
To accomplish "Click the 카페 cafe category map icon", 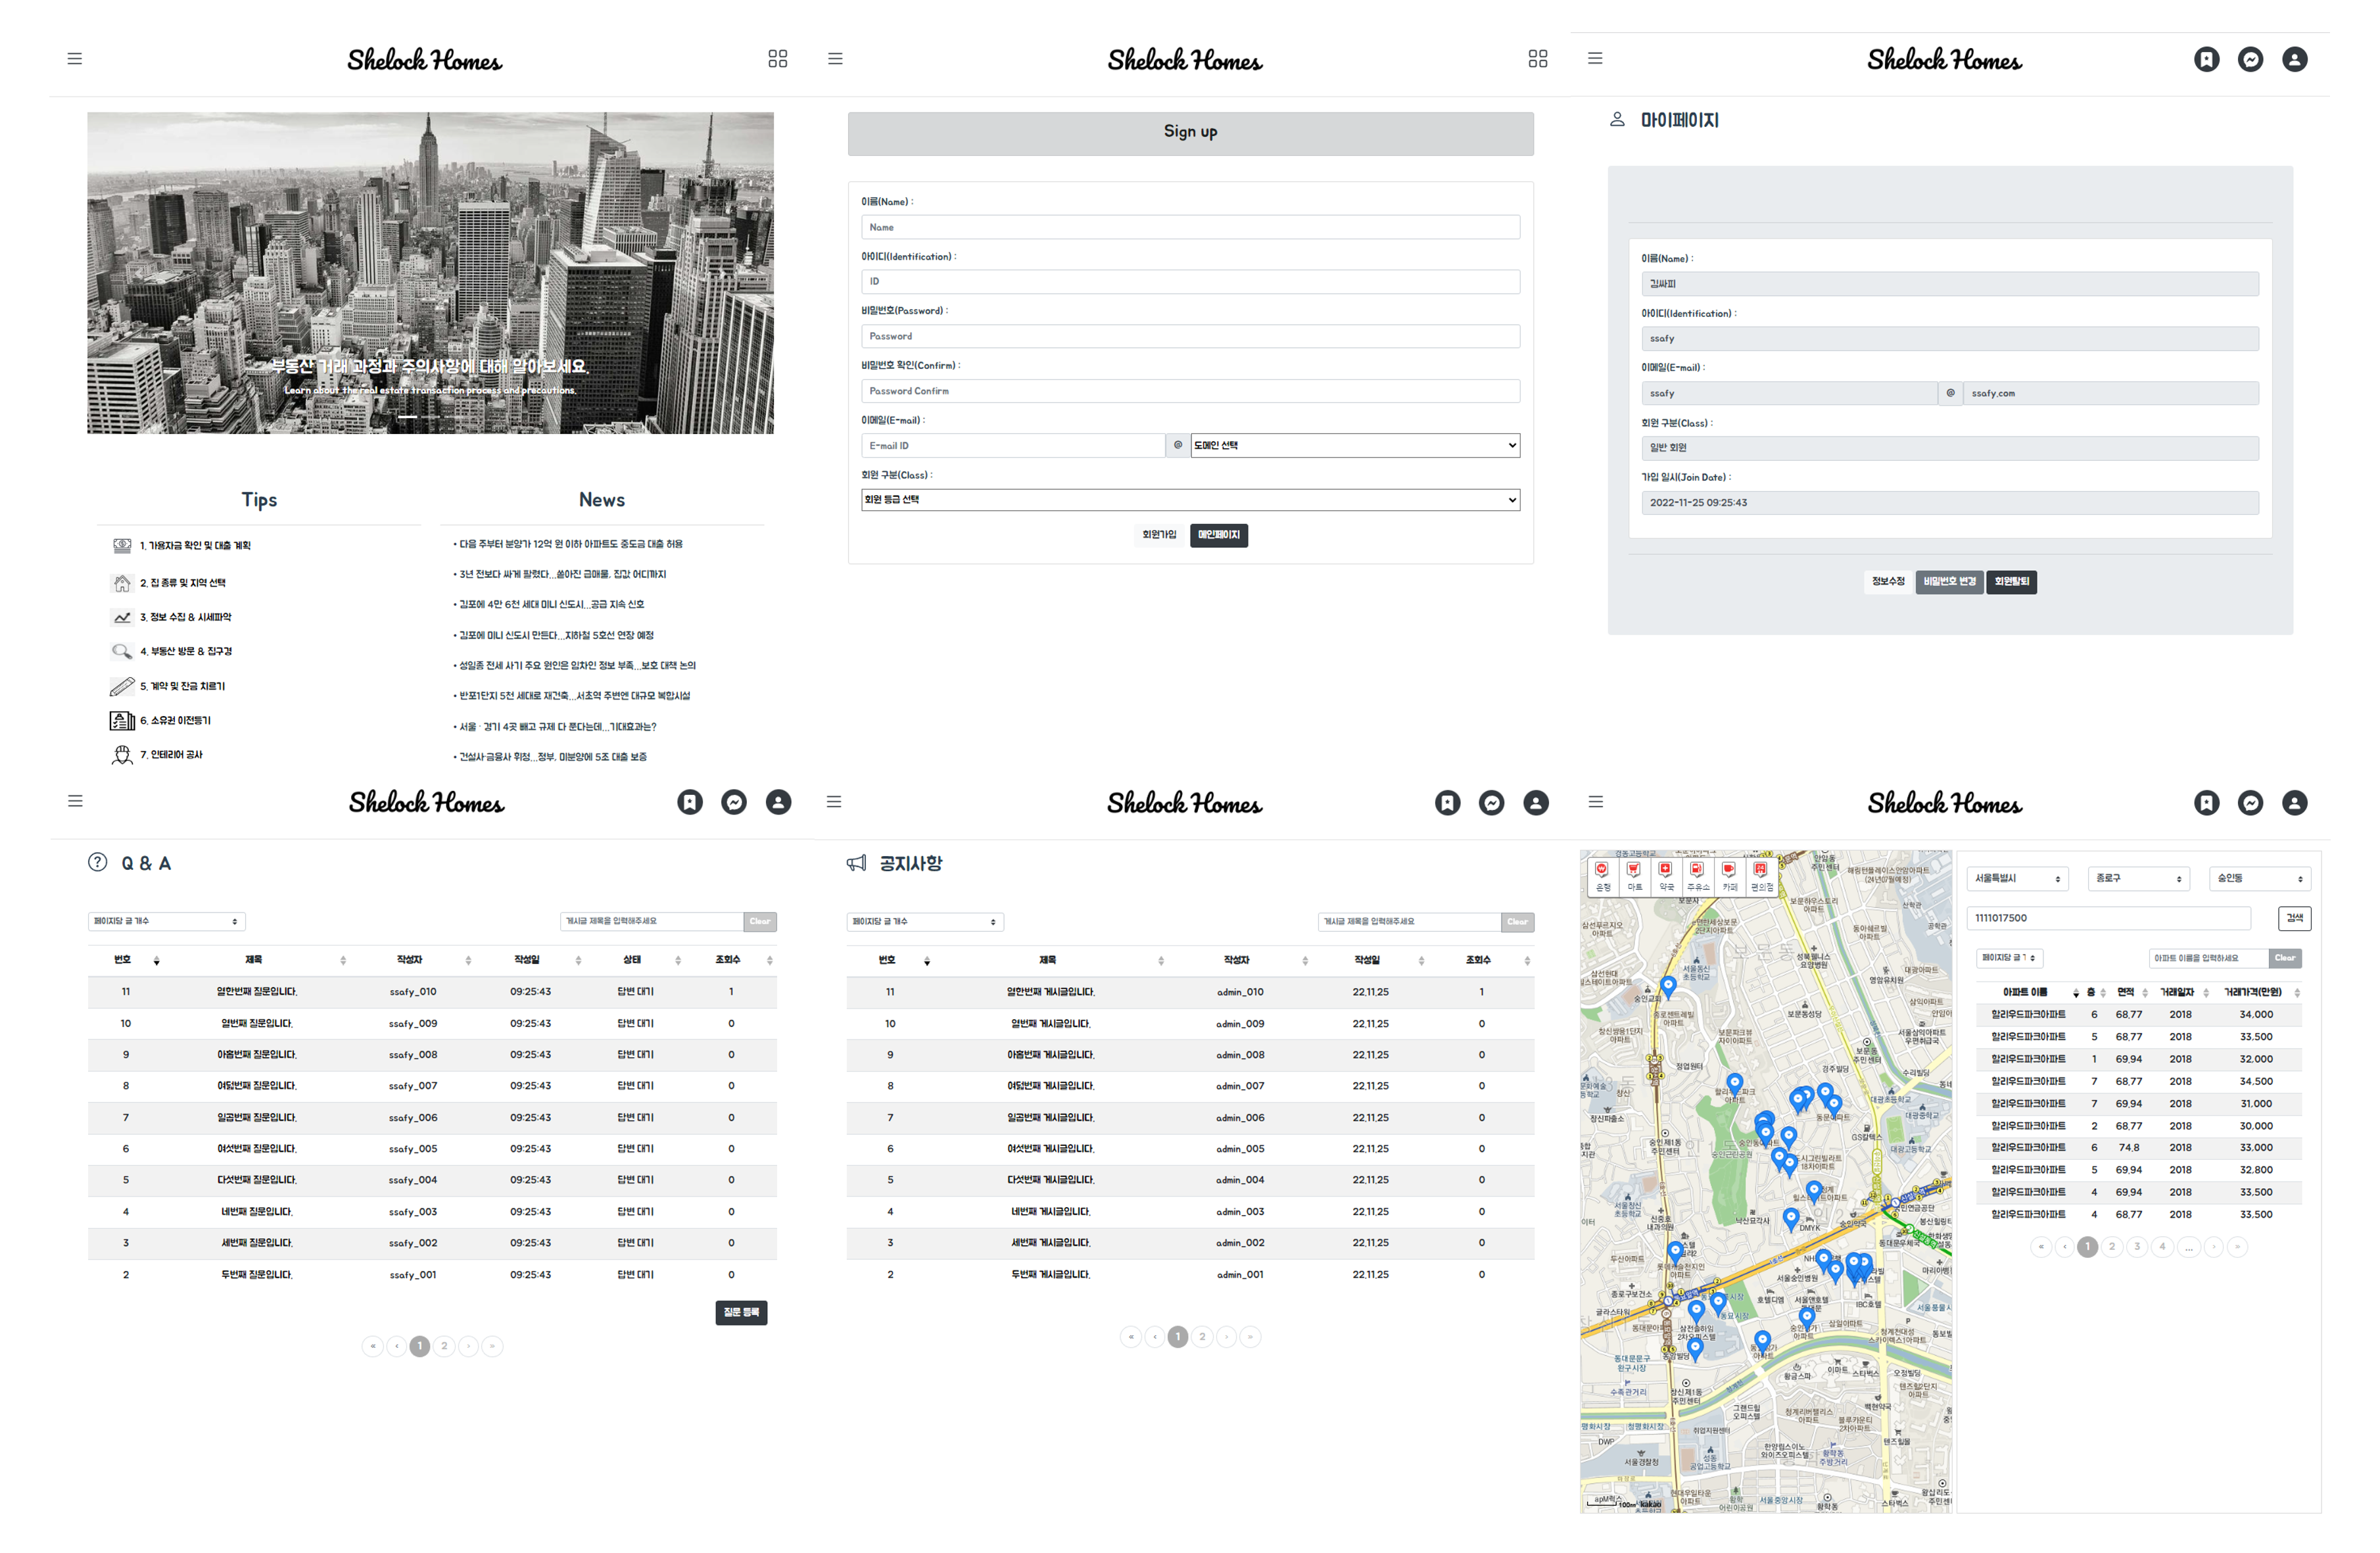I will coord(1729,875).
